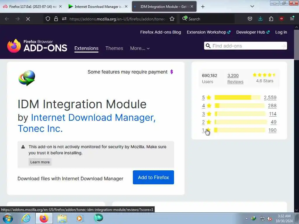The width and height of the screenshot is (299, 224).
Task: Click the padlock site security icon
Action: pyautogui.click(x=56, y=19)
